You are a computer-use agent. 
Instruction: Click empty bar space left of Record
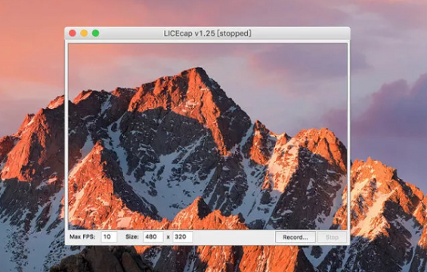[234, 237]
